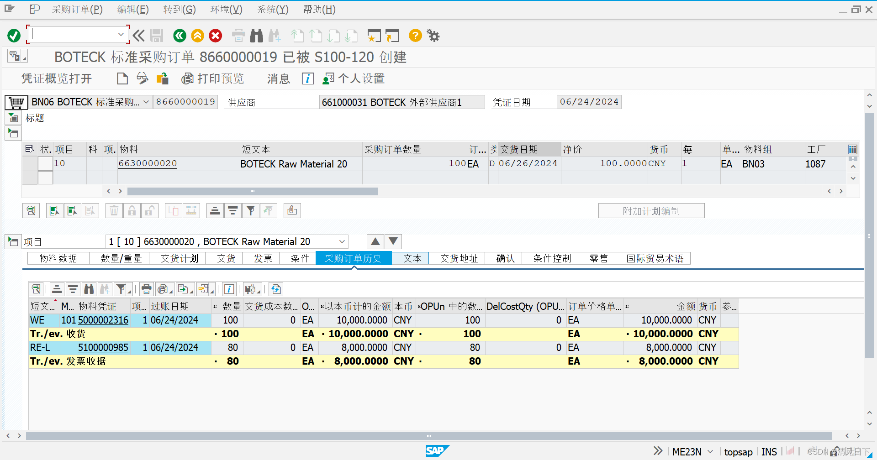
Task: Switch to the 发票 tab
Action: point(263,259)
